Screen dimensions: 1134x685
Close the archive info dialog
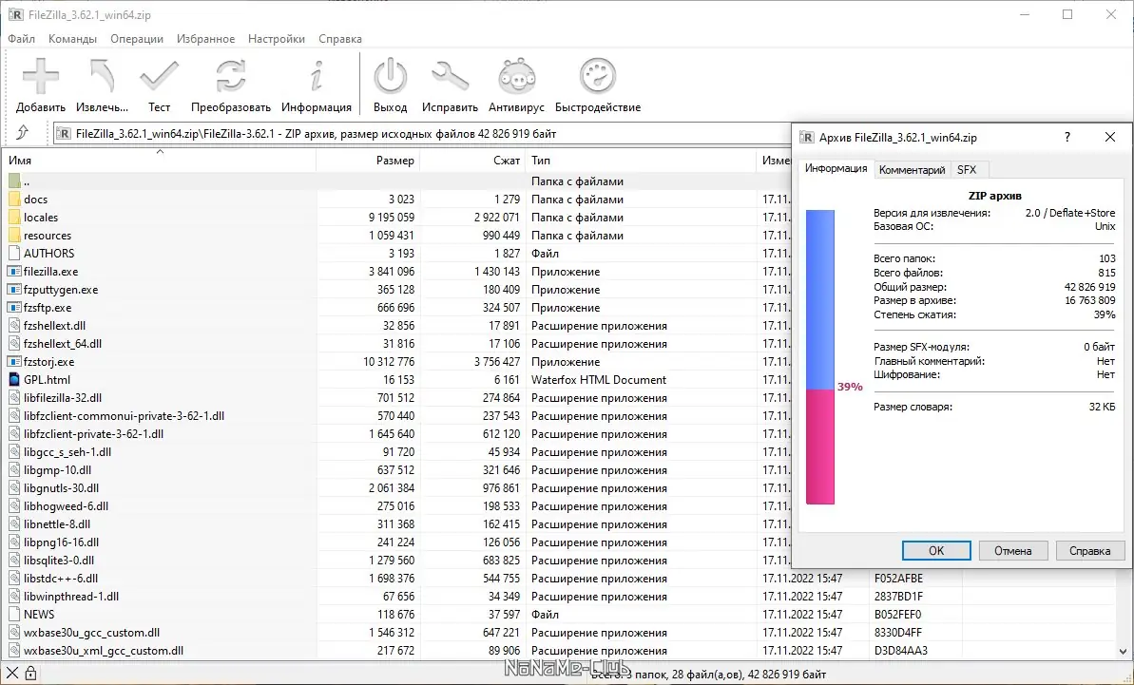[1110, 138]
